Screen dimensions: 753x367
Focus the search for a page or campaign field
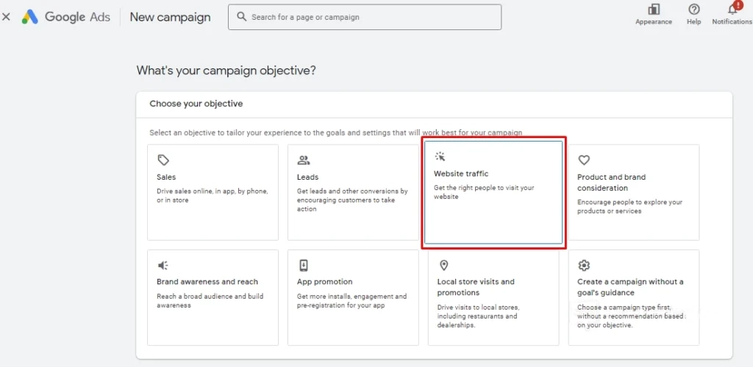tap(365, 17)
